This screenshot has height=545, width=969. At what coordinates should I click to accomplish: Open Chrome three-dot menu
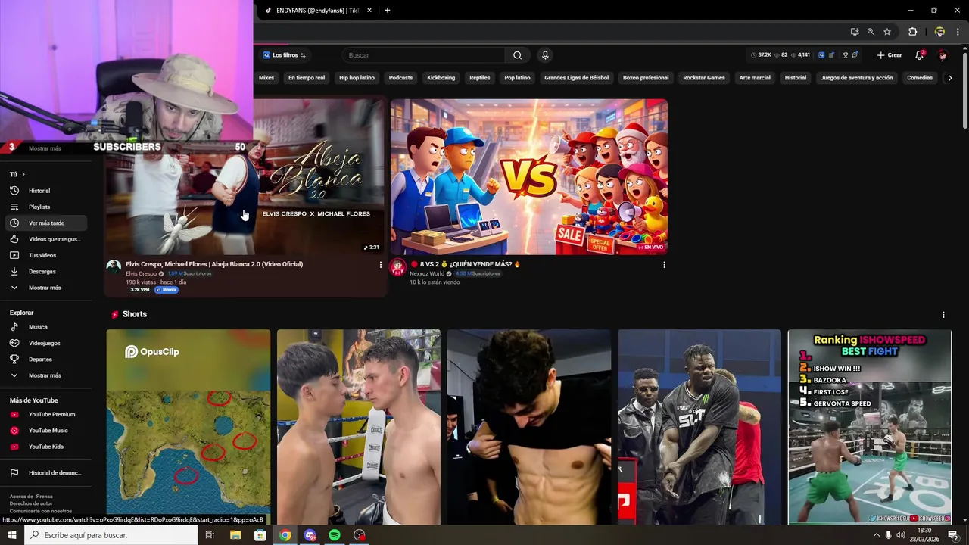tap(958, 32)
